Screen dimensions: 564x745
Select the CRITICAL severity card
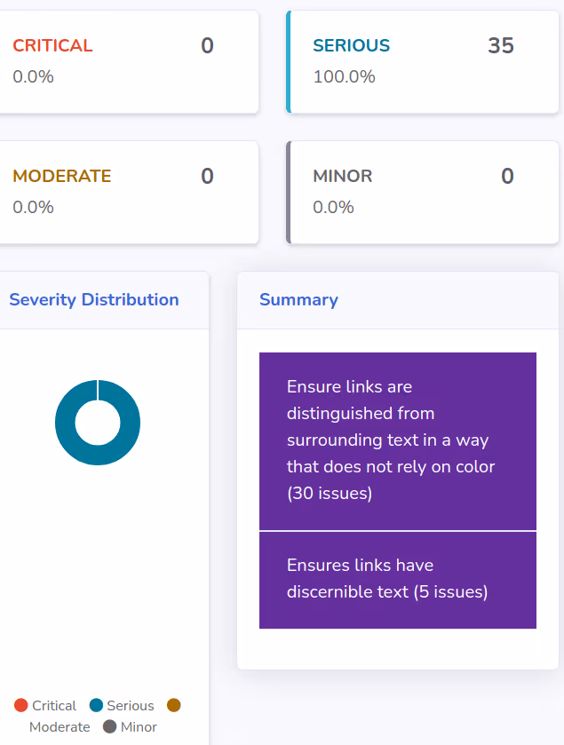pos(130,61)
